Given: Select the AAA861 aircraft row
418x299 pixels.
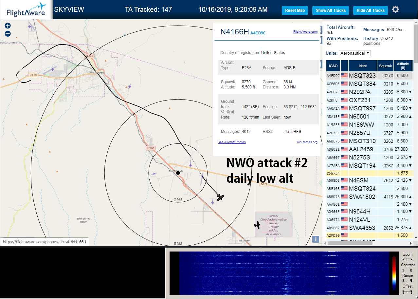Looking at the screenshot, I should point(369,204).
